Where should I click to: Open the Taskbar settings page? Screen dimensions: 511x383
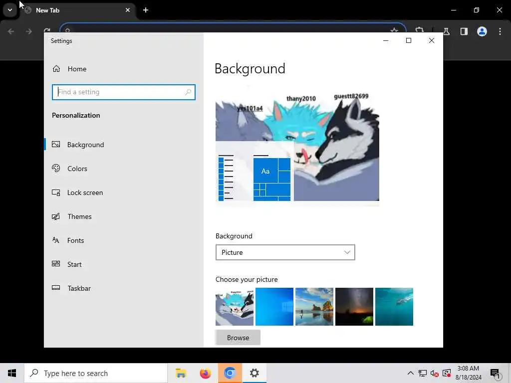coord(124,288)
